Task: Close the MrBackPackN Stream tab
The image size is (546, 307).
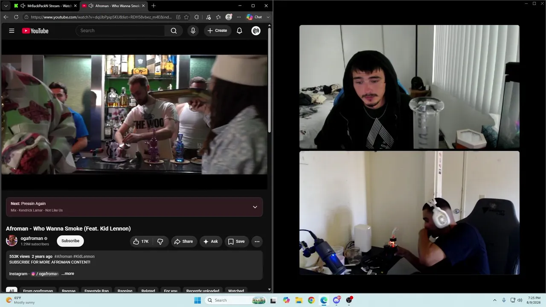Action: [75, 6]
